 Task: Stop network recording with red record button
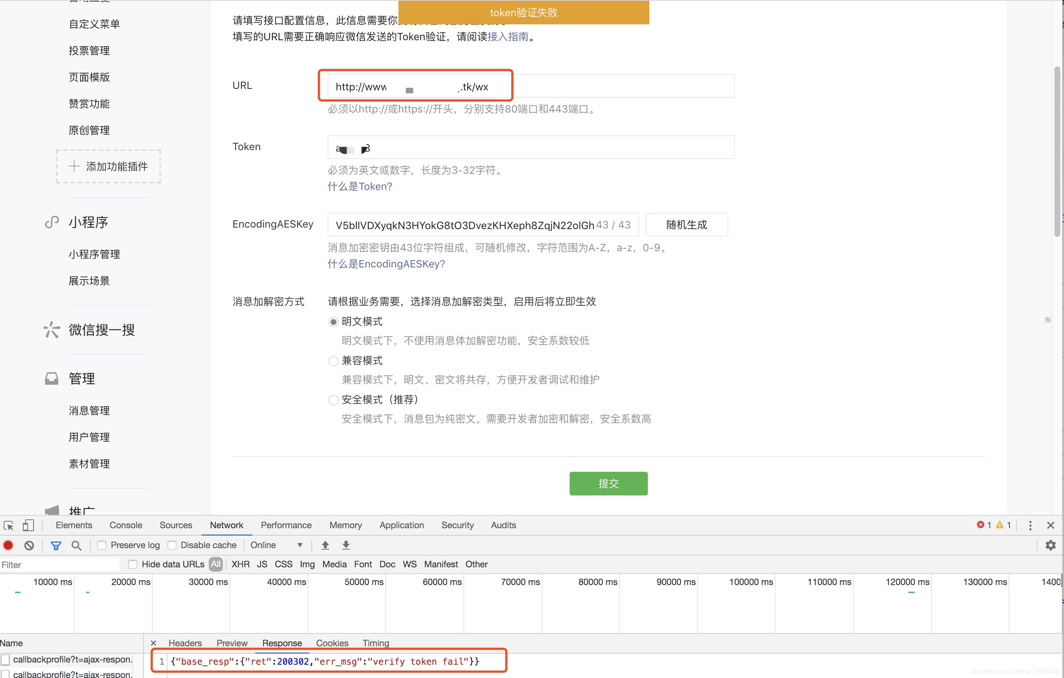pos(8,545)
